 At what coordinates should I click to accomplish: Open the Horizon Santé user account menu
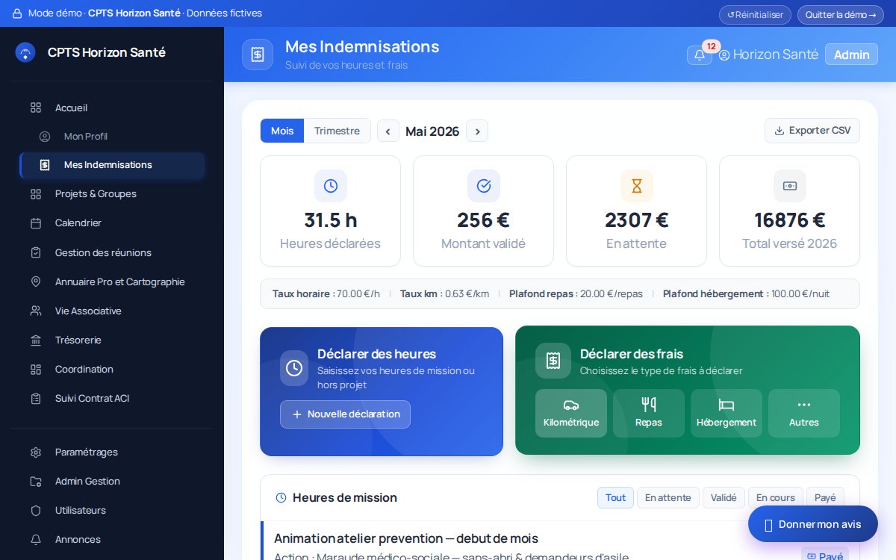tap(768, 55)
